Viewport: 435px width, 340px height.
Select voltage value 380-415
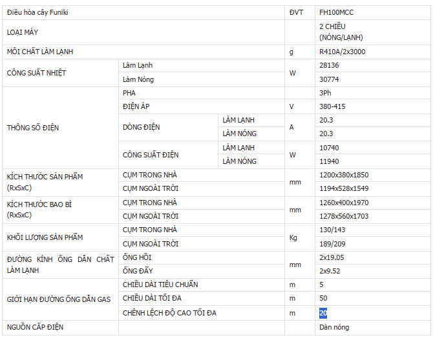[332, 106]
